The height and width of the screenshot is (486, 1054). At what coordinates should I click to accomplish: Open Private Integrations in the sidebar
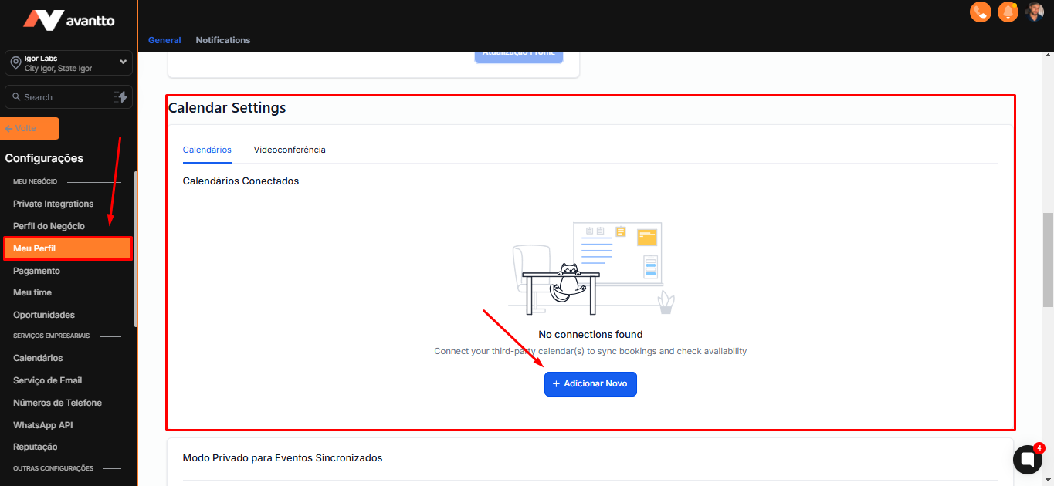(x=53, y=204)
